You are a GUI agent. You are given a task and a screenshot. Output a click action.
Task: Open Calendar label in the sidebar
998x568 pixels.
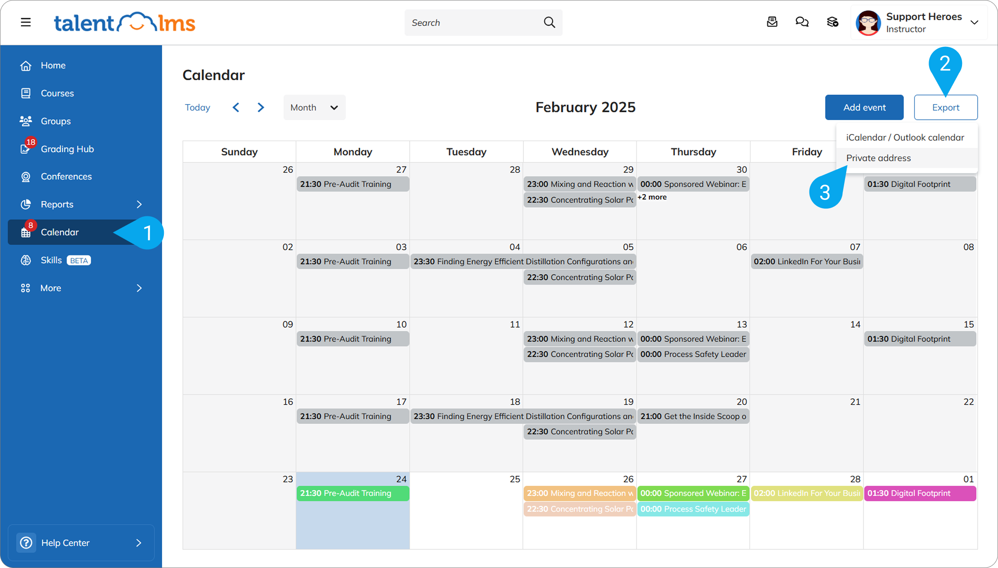point(60,232)
